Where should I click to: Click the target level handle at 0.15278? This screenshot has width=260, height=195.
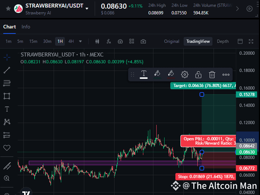tap(202, 94)
